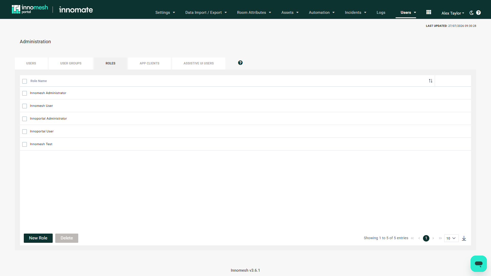Screen dimensions: 491x276
Task: Click the Administration heading
Action: coord(35,42)
